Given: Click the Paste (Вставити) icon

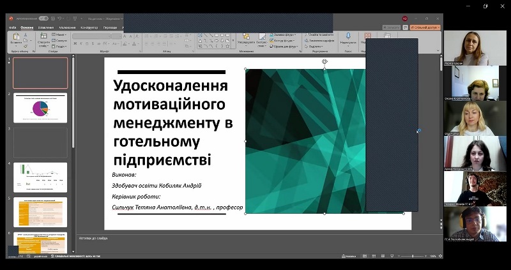Looking at the screenshot, I should click(16, 38).
